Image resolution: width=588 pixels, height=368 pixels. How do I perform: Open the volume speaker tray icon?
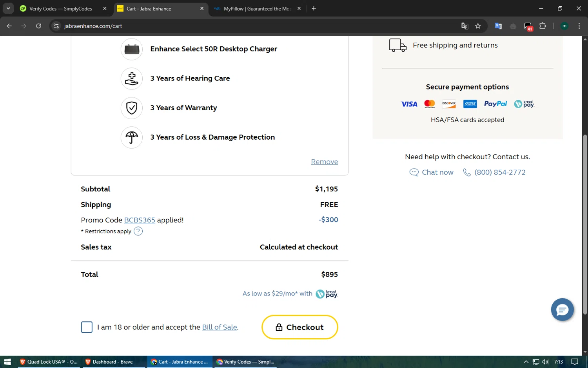545,362
